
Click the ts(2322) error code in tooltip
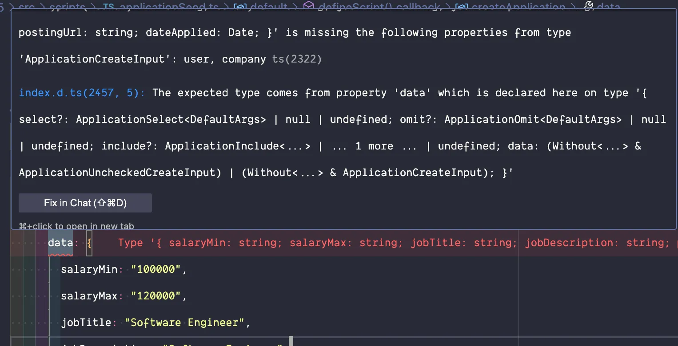coord(297,59)
